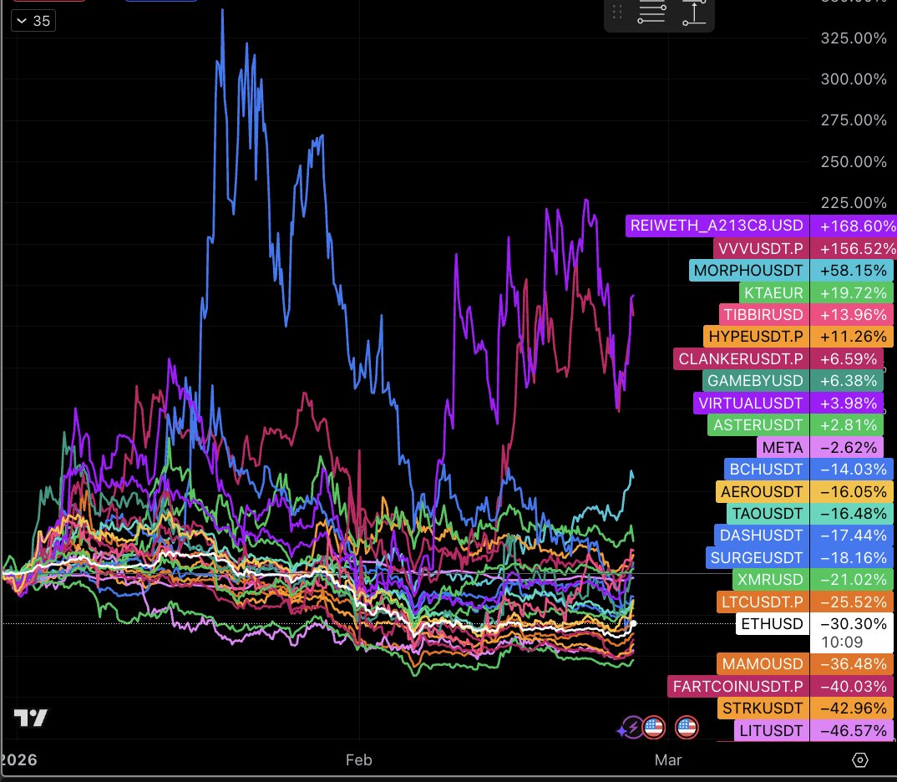
Task: Select the MORPHOUSDT price label
Action: click(748, 270)
